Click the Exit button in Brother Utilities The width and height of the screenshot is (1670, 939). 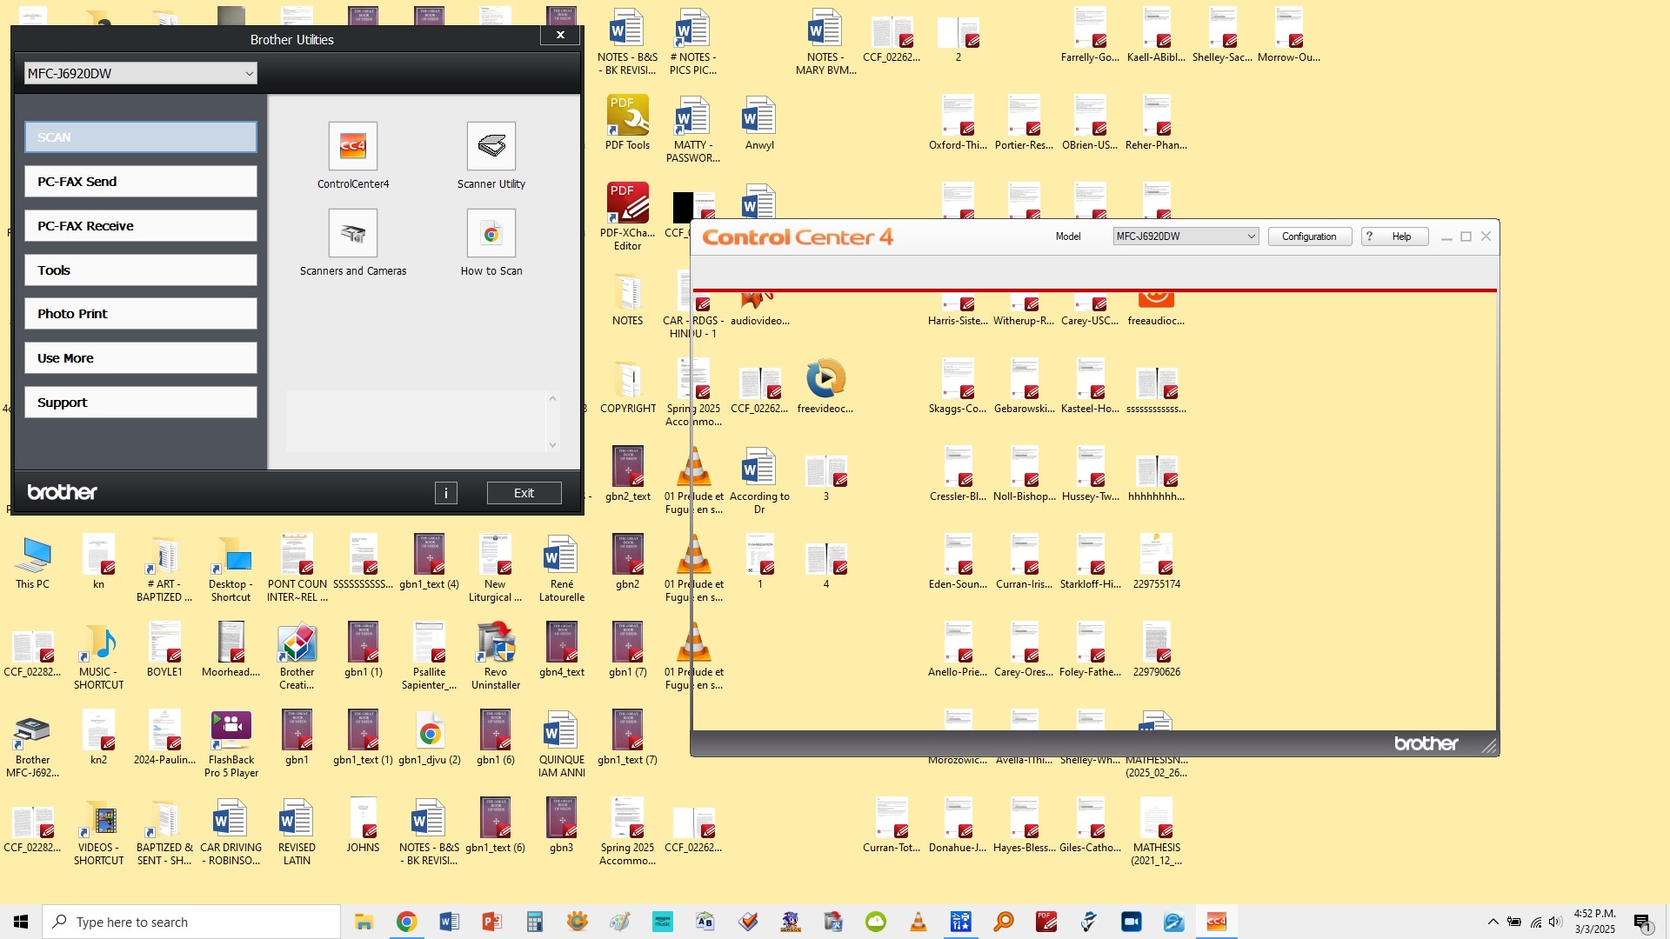point(524,493)
